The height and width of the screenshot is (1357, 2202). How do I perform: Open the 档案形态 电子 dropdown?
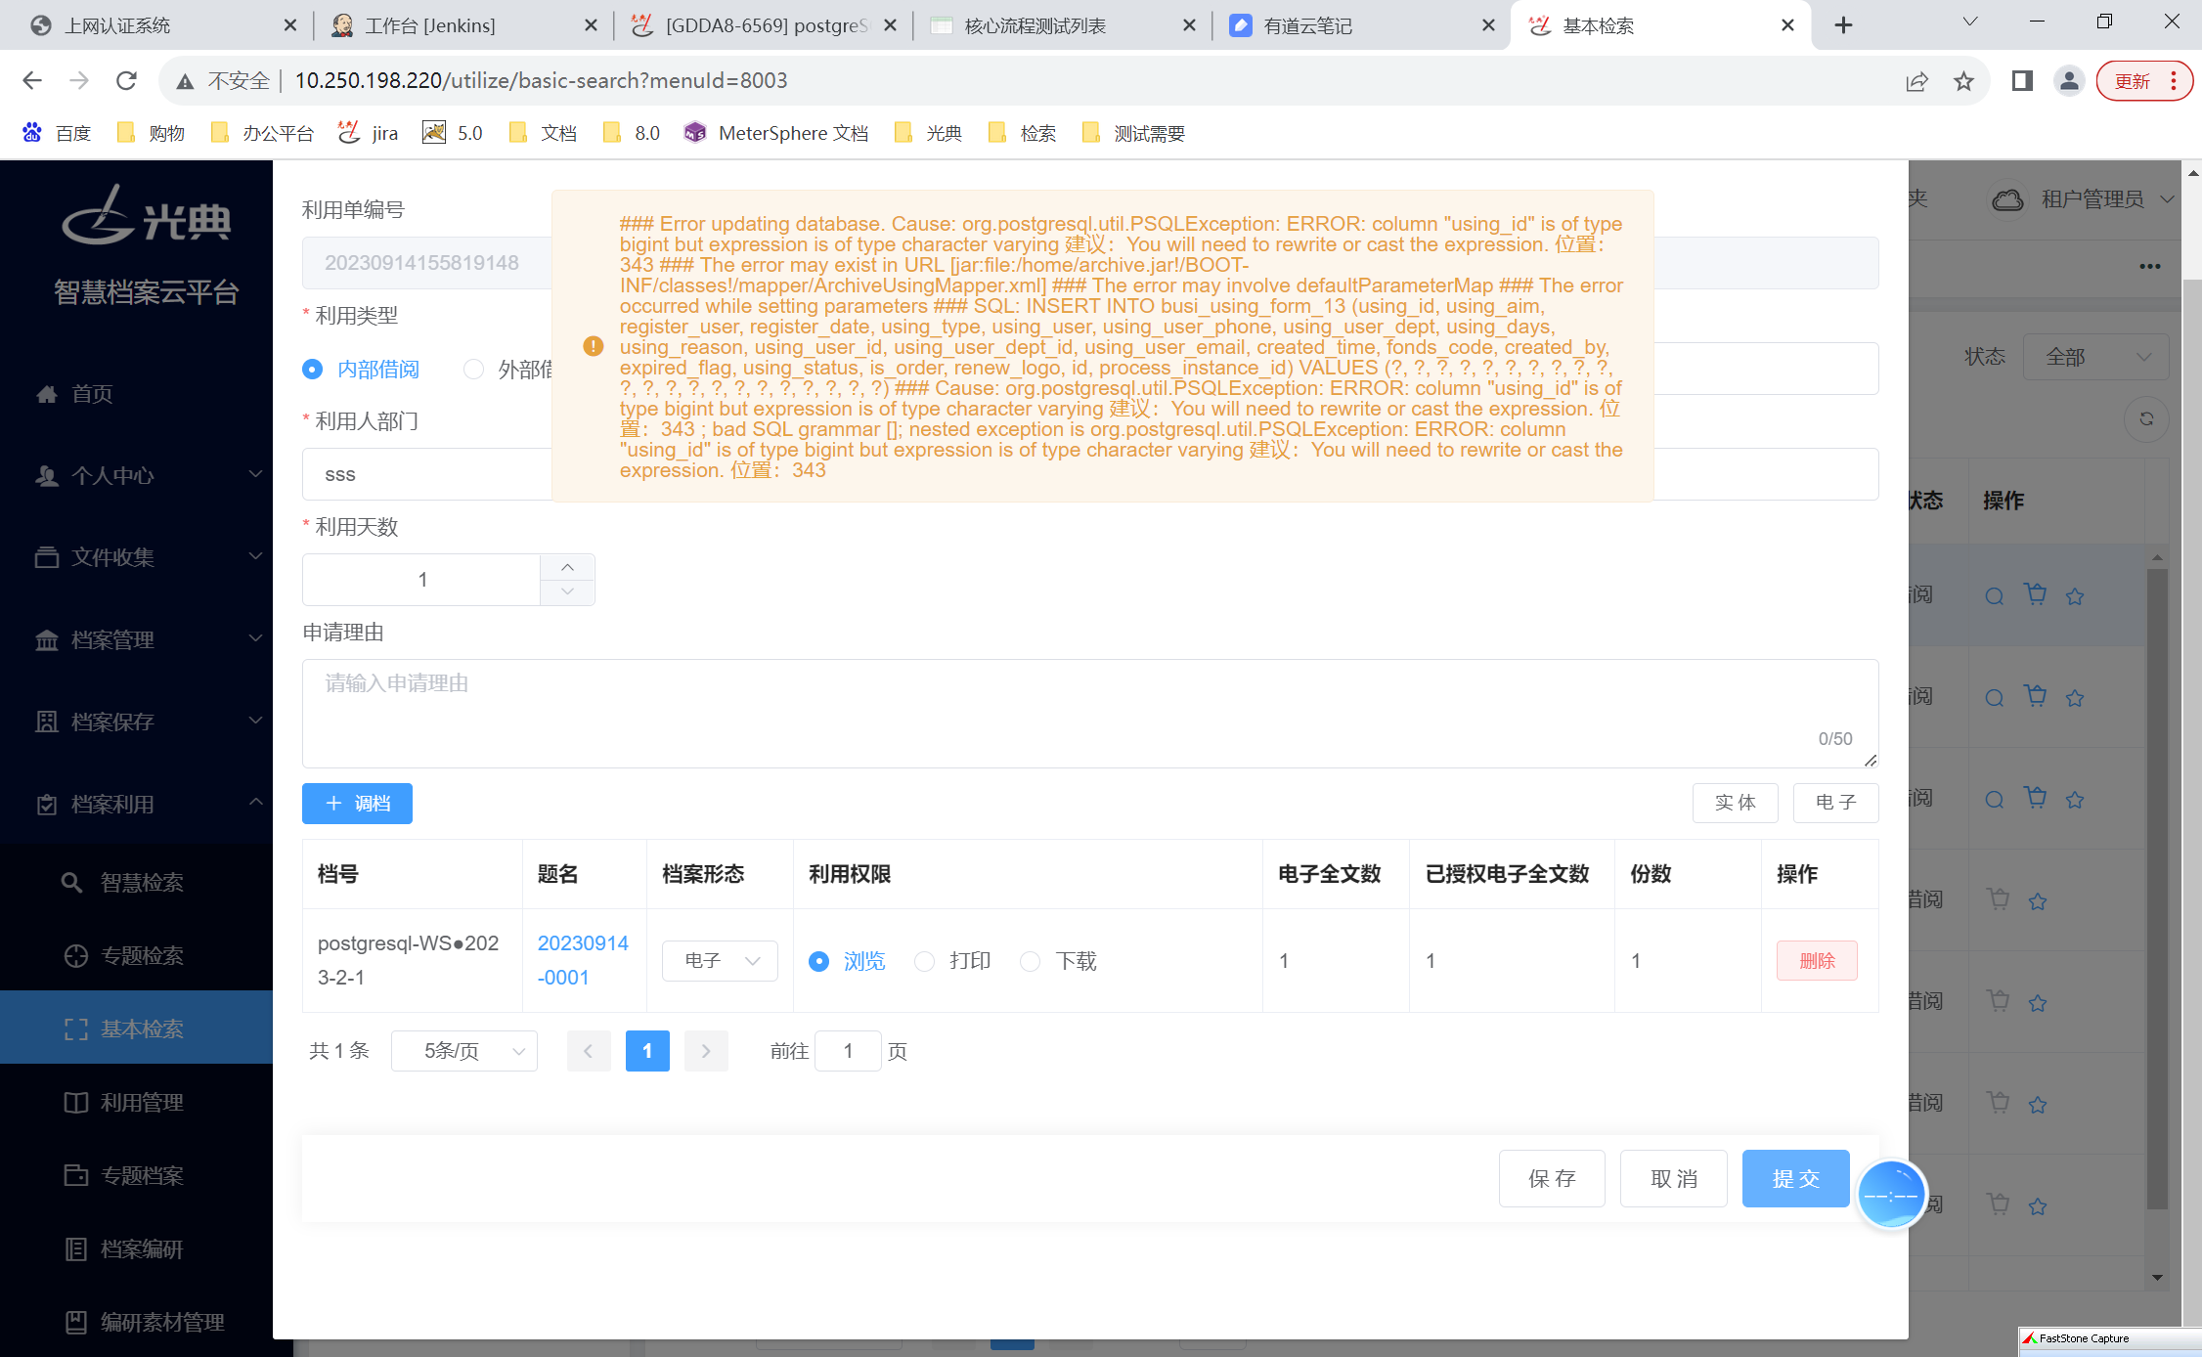tap(720, 961)
